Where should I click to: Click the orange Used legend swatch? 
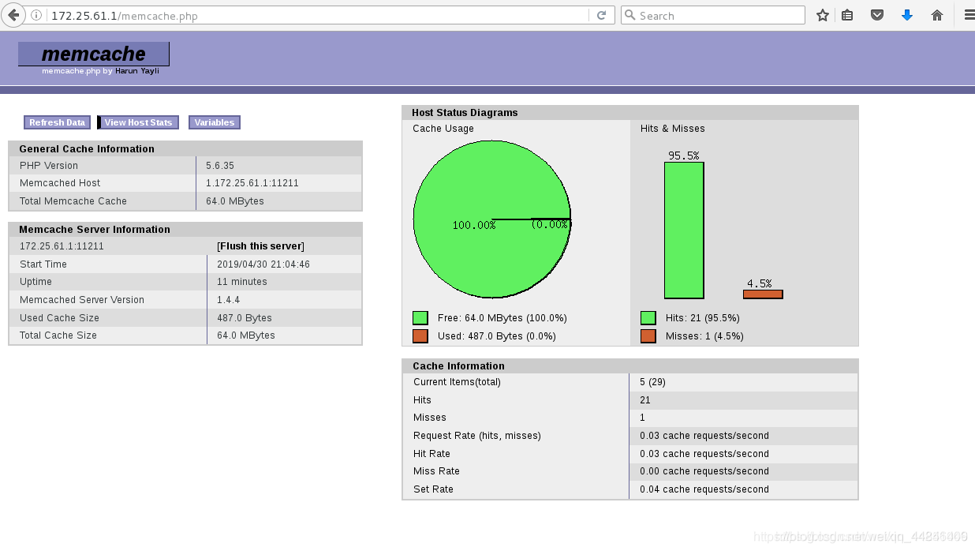pyautogui.click(x=420, y=336)
